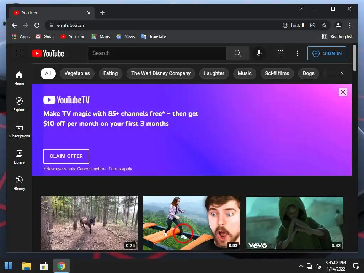Screen dimensions: 364x273
Task: Select the All filter chip
Action: point(48,73)
